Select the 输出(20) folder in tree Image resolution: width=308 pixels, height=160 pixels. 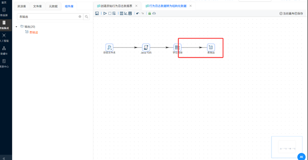pyautogui.click(x=28, y=27)
